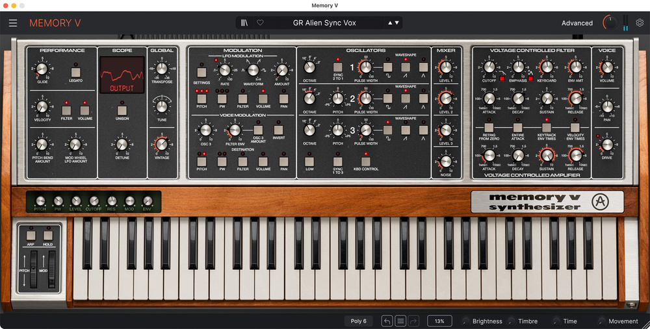Click the Arturia logo on nameplate

600,202
